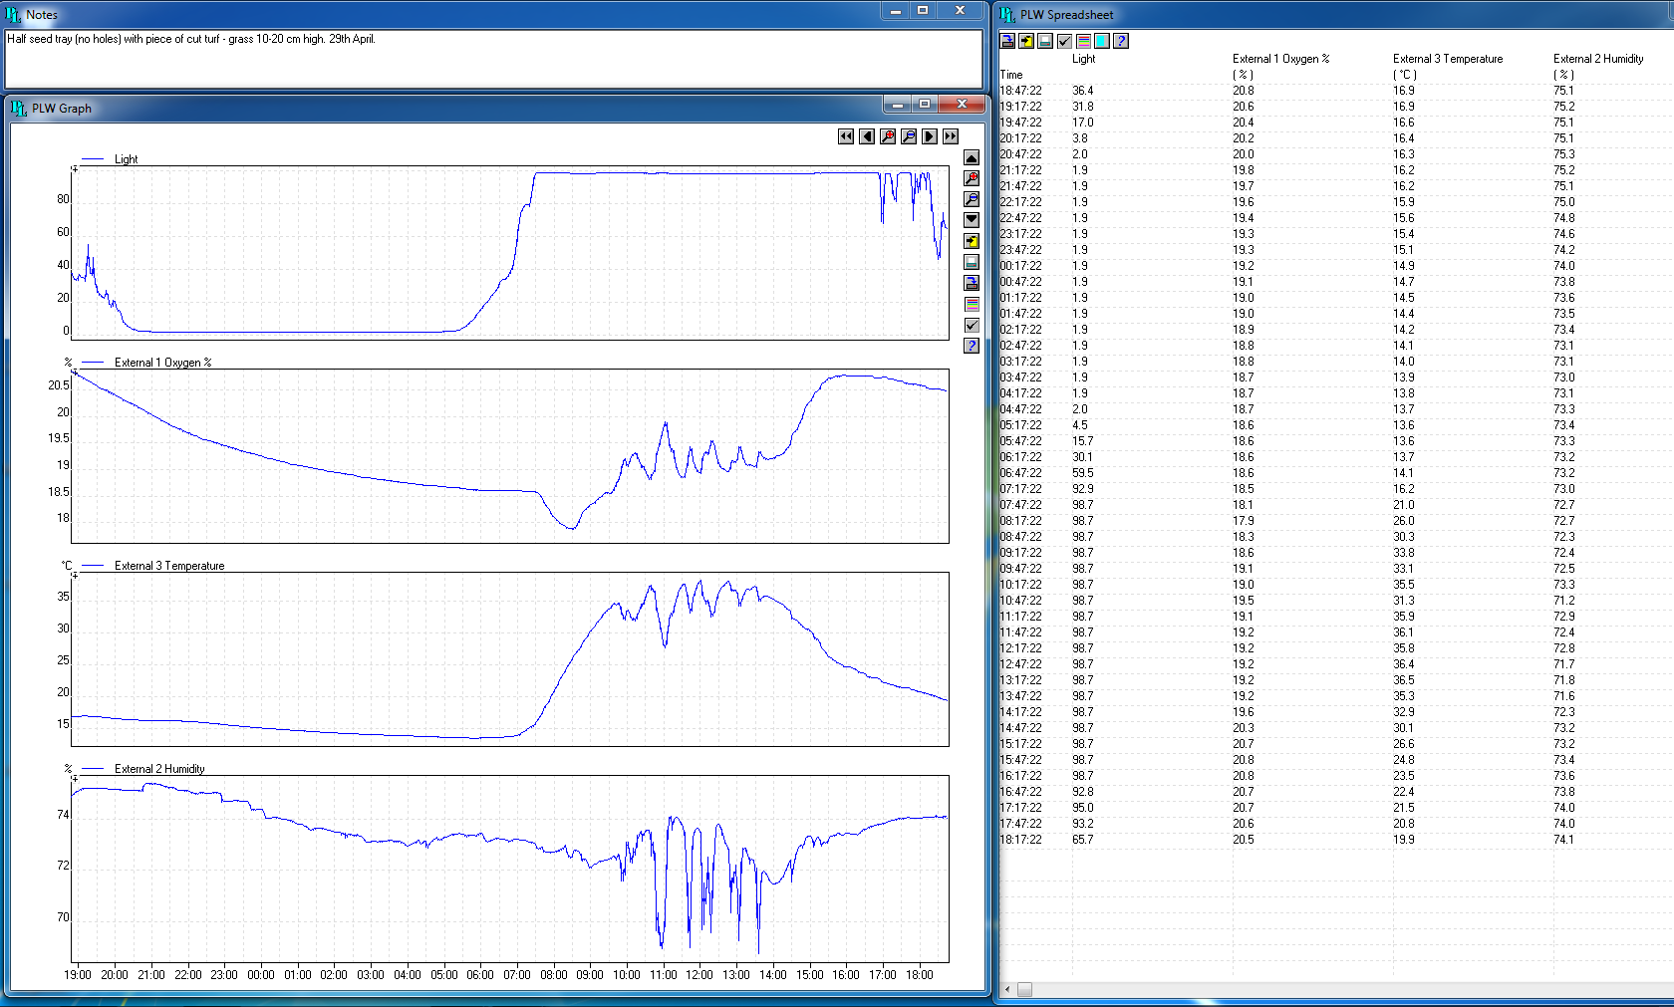Jump to the end of the graph

(951, 136)
